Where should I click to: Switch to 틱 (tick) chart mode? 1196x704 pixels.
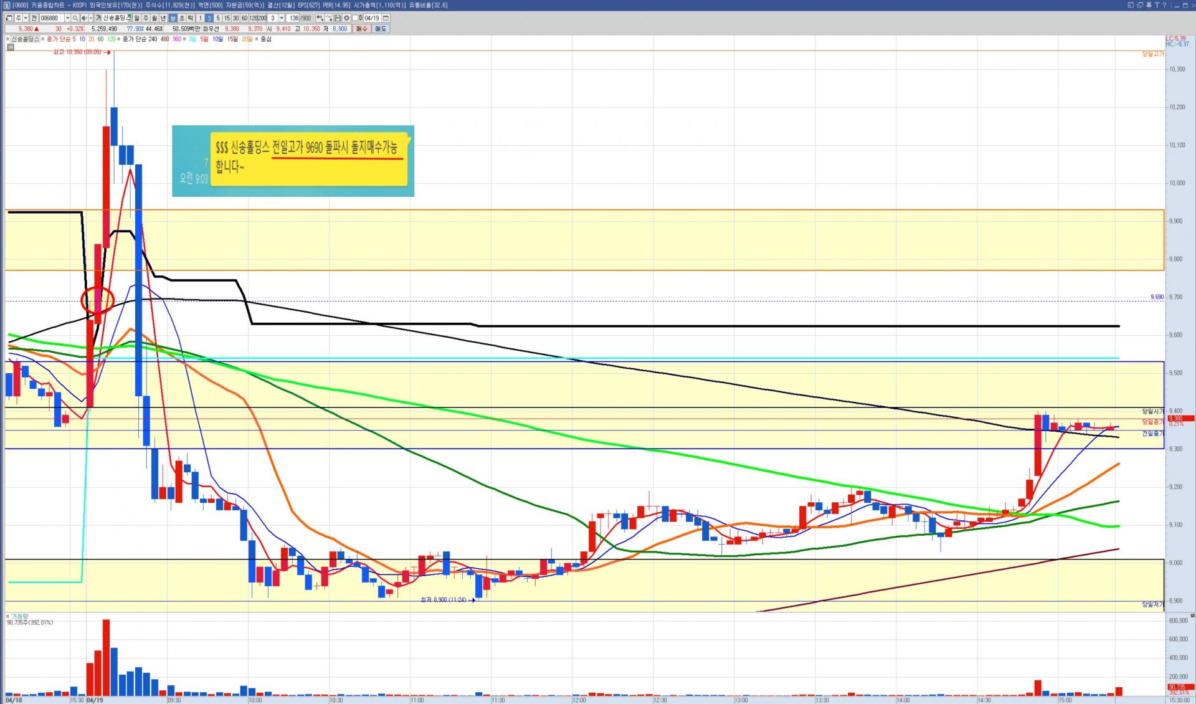coord(191,18)
